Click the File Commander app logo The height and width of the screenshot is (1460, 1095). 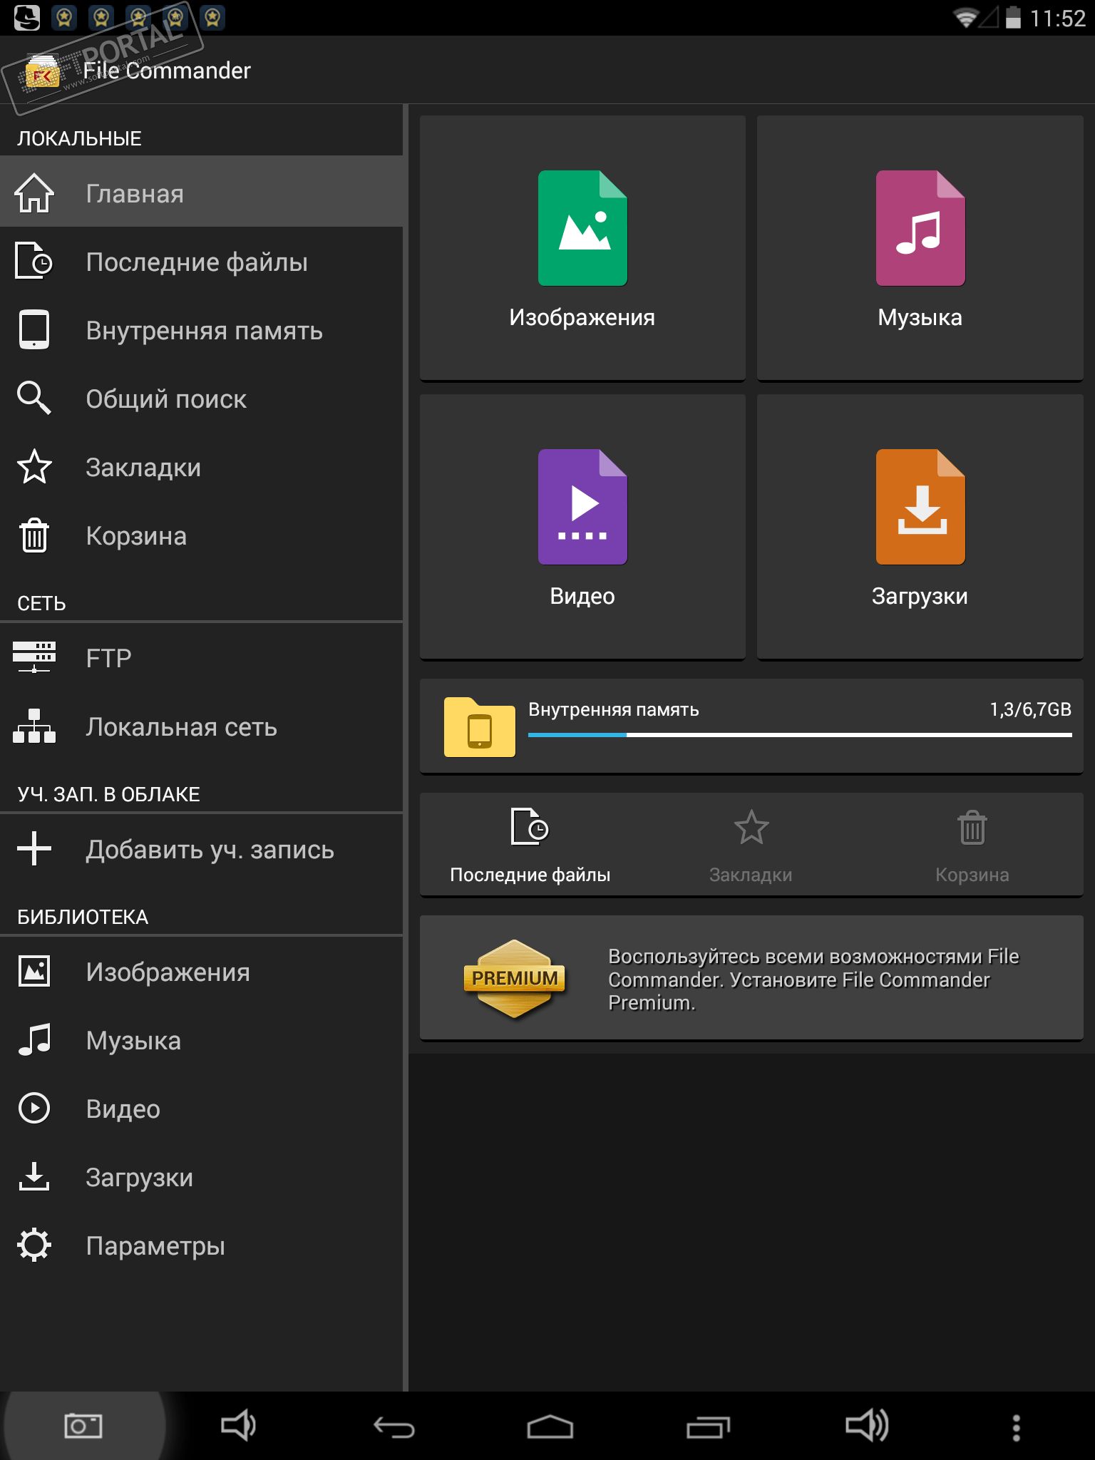click(42, 71)
